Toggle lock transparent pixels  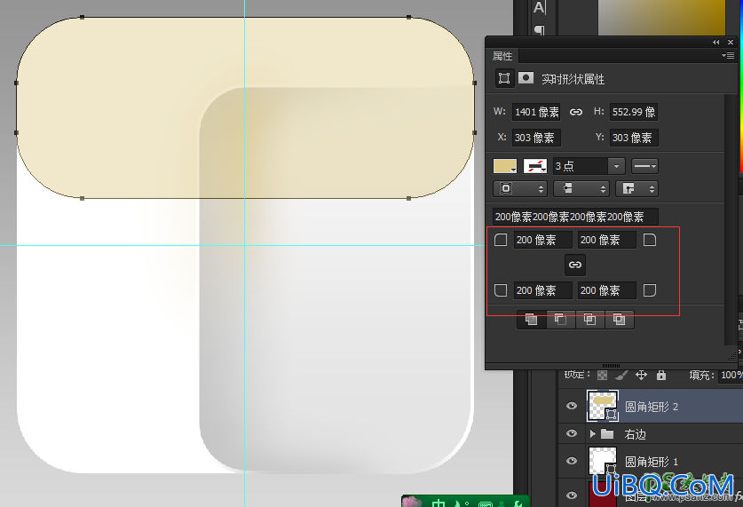pyautogui.click(x=602, y=376)
